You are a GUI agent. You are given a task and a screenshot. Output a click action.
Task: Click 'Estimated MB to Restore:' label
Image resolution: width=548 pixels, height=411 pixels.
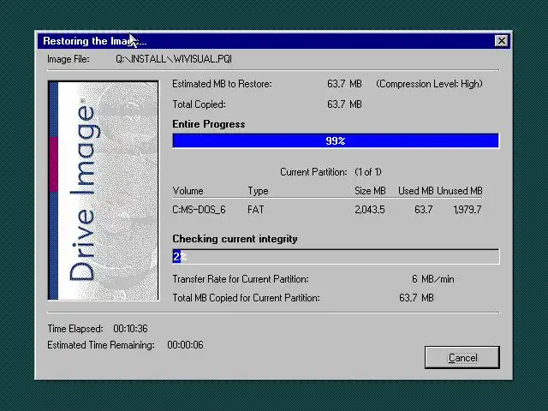pos(222,84)
